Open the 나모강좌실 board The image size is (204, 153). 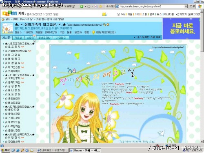coord(13,126)
